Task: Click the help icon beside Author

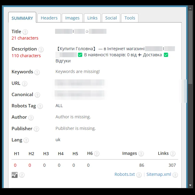Action: click(31, 117)
